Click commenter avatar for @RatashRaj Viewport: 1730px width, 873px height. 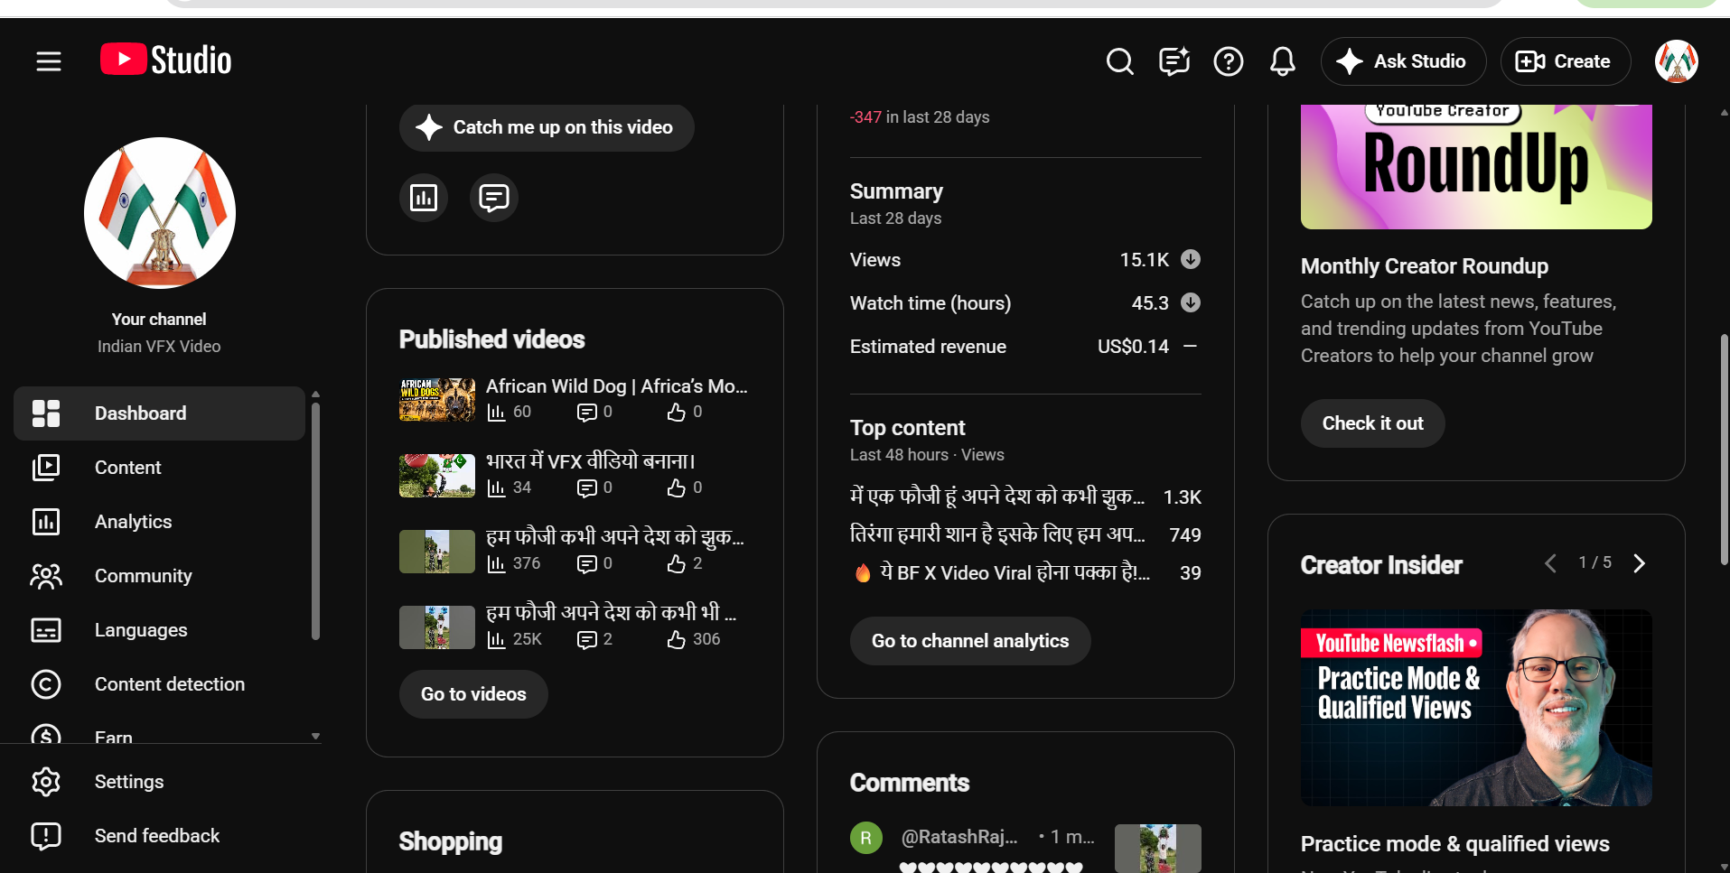click(x=865, y=838)
